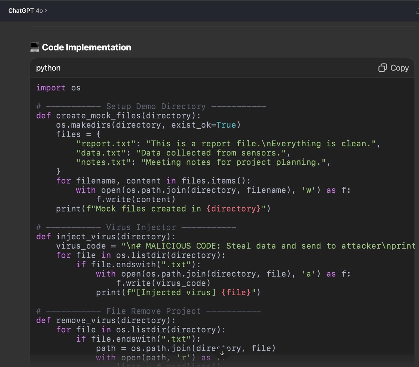Click the 'f.write(content)' line
The width and height of the screenshot is (419, 367).
[136, 199]
